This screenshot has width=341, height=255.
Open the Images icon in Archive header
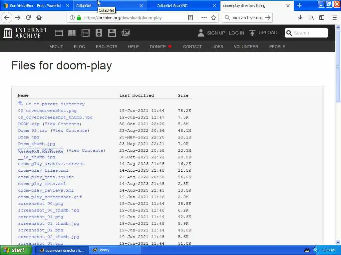(126, 33)
